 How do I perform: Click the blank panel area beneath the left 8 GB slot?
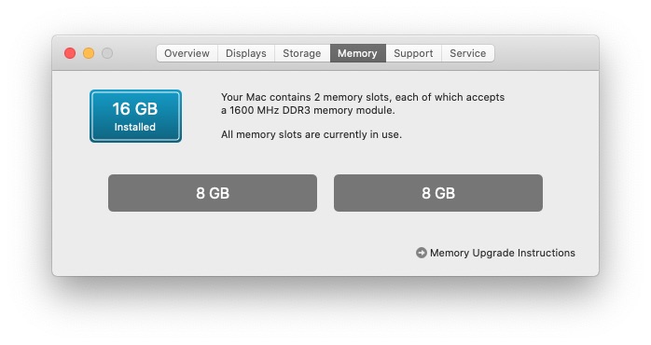point(213,242)
